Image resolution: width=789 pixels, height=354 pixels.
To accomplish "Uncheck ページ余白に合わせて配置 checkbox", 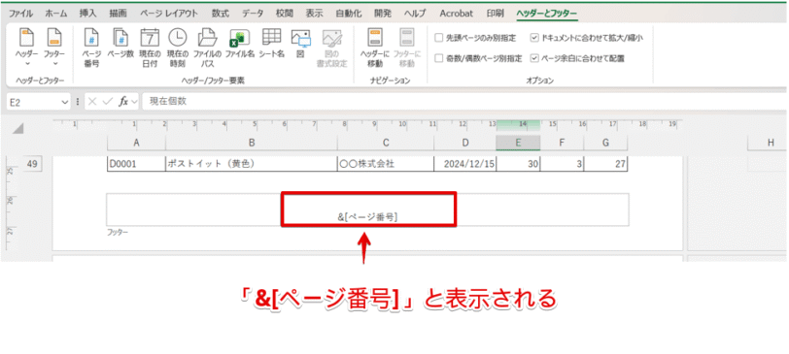I will 534,58.
